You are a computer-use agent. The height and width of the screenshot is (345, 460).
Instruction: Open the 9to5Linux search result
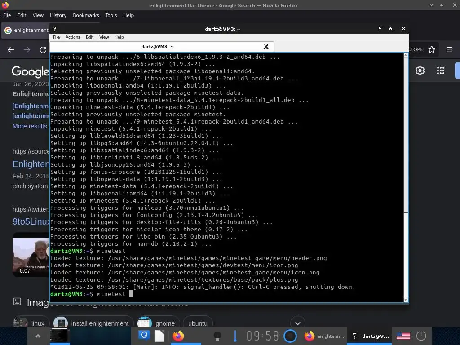point(31,221)
